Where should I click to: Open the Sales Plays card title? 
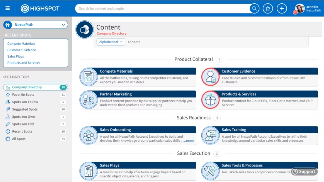click(x=110, y=166)
